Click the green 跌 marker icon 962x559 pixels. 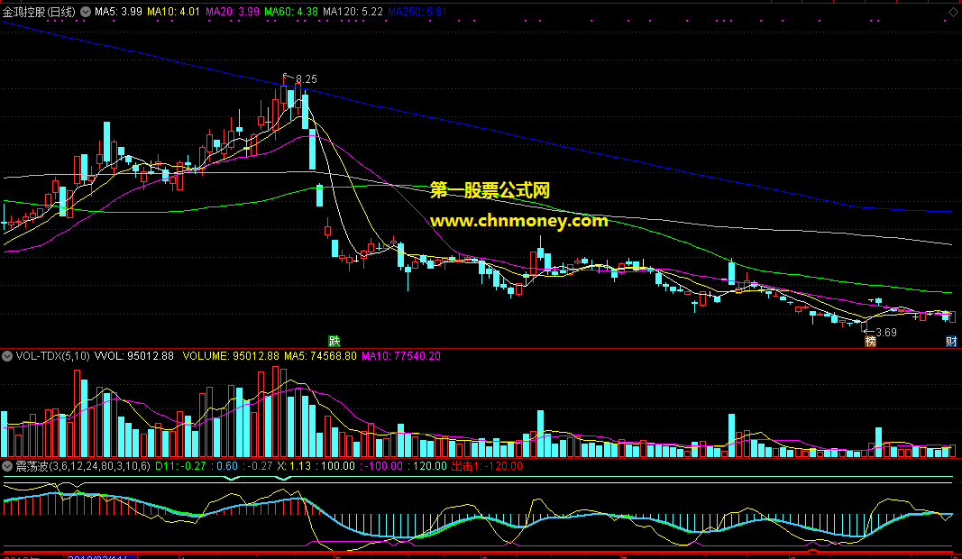pyautogui.click(x=334, y=341)
